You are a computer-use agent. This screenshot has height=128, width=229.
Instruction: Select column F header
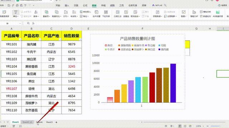click(142, 29)
